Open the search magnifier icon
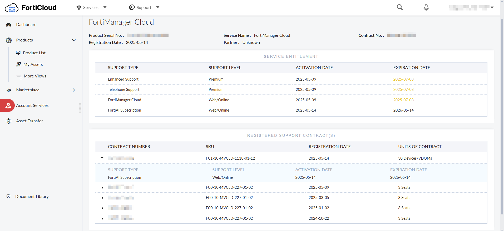The width and height of the screenshot is (504, 231). tap(400, 7)
